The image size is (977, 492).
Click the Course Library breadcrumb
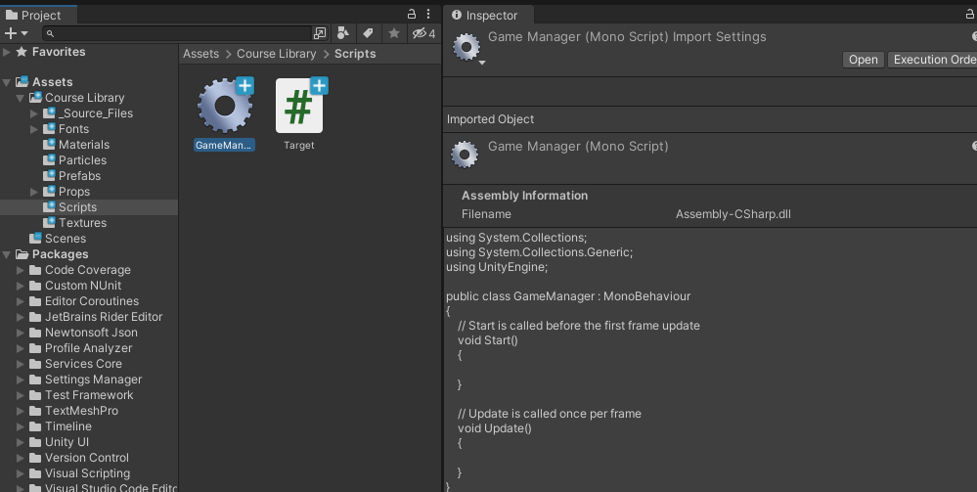point(276,54)
